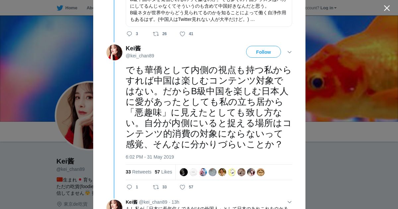Viewport: 398px width, 209px height.
Task: Open the chevron menu on the 13h tweet
Action: coord(290,202)
